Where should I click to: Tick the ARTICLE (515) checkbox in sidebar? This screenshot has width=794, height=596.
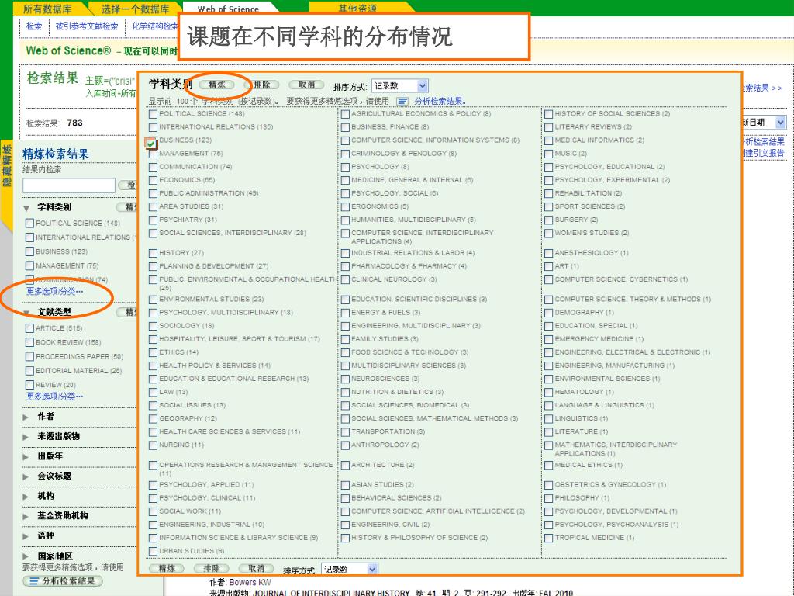click(29, 328)
